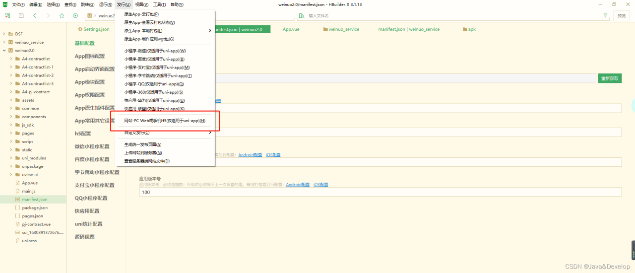This screenshot has height=273, width=635.
Task: Open the 帮助(Y) menu
Action: point(177,4)
